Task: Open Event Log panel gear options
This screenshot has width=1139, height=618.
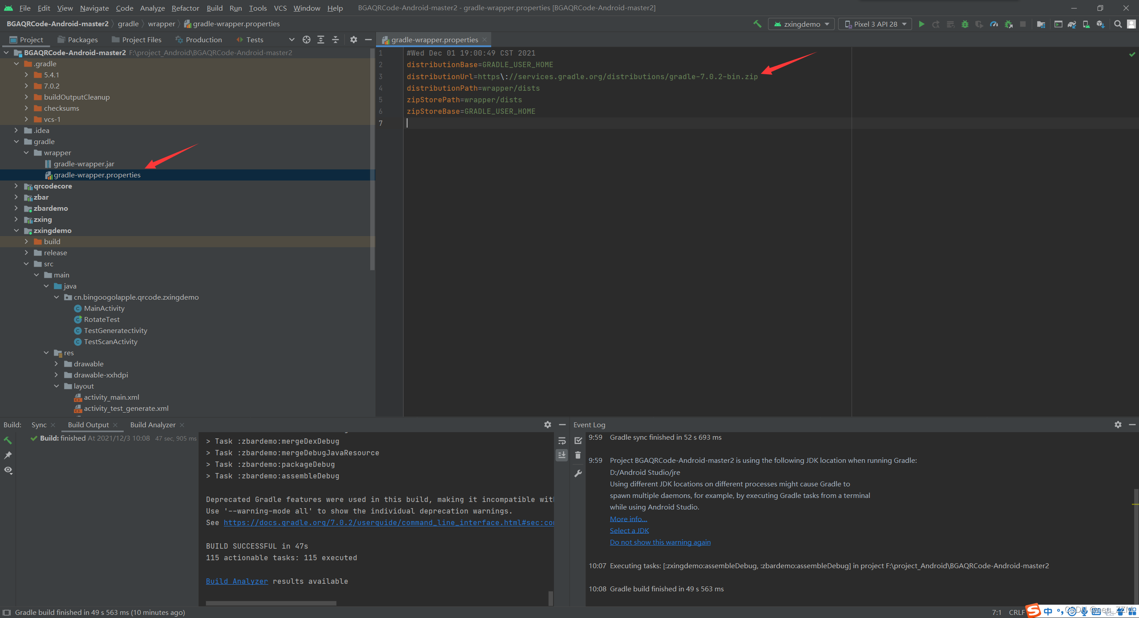Action: click(1118, 425)
